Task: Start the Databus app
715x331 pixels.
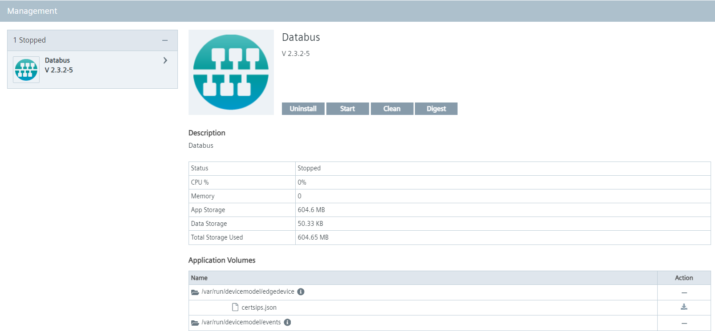Action: (348, 109)
